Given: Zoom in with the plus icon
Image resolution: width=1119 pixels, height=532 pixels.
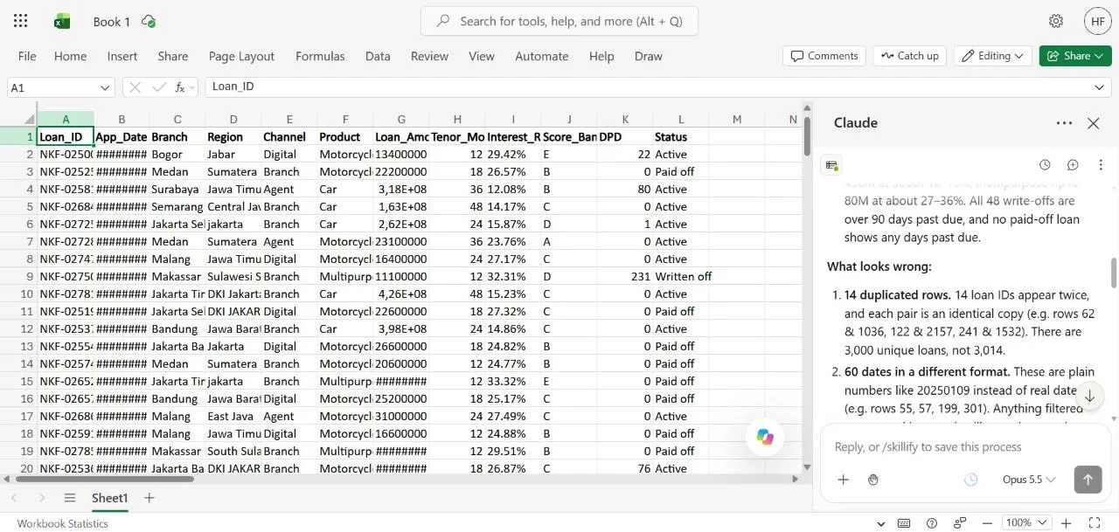Looking at the screenshot, I should click(1066, 522).
